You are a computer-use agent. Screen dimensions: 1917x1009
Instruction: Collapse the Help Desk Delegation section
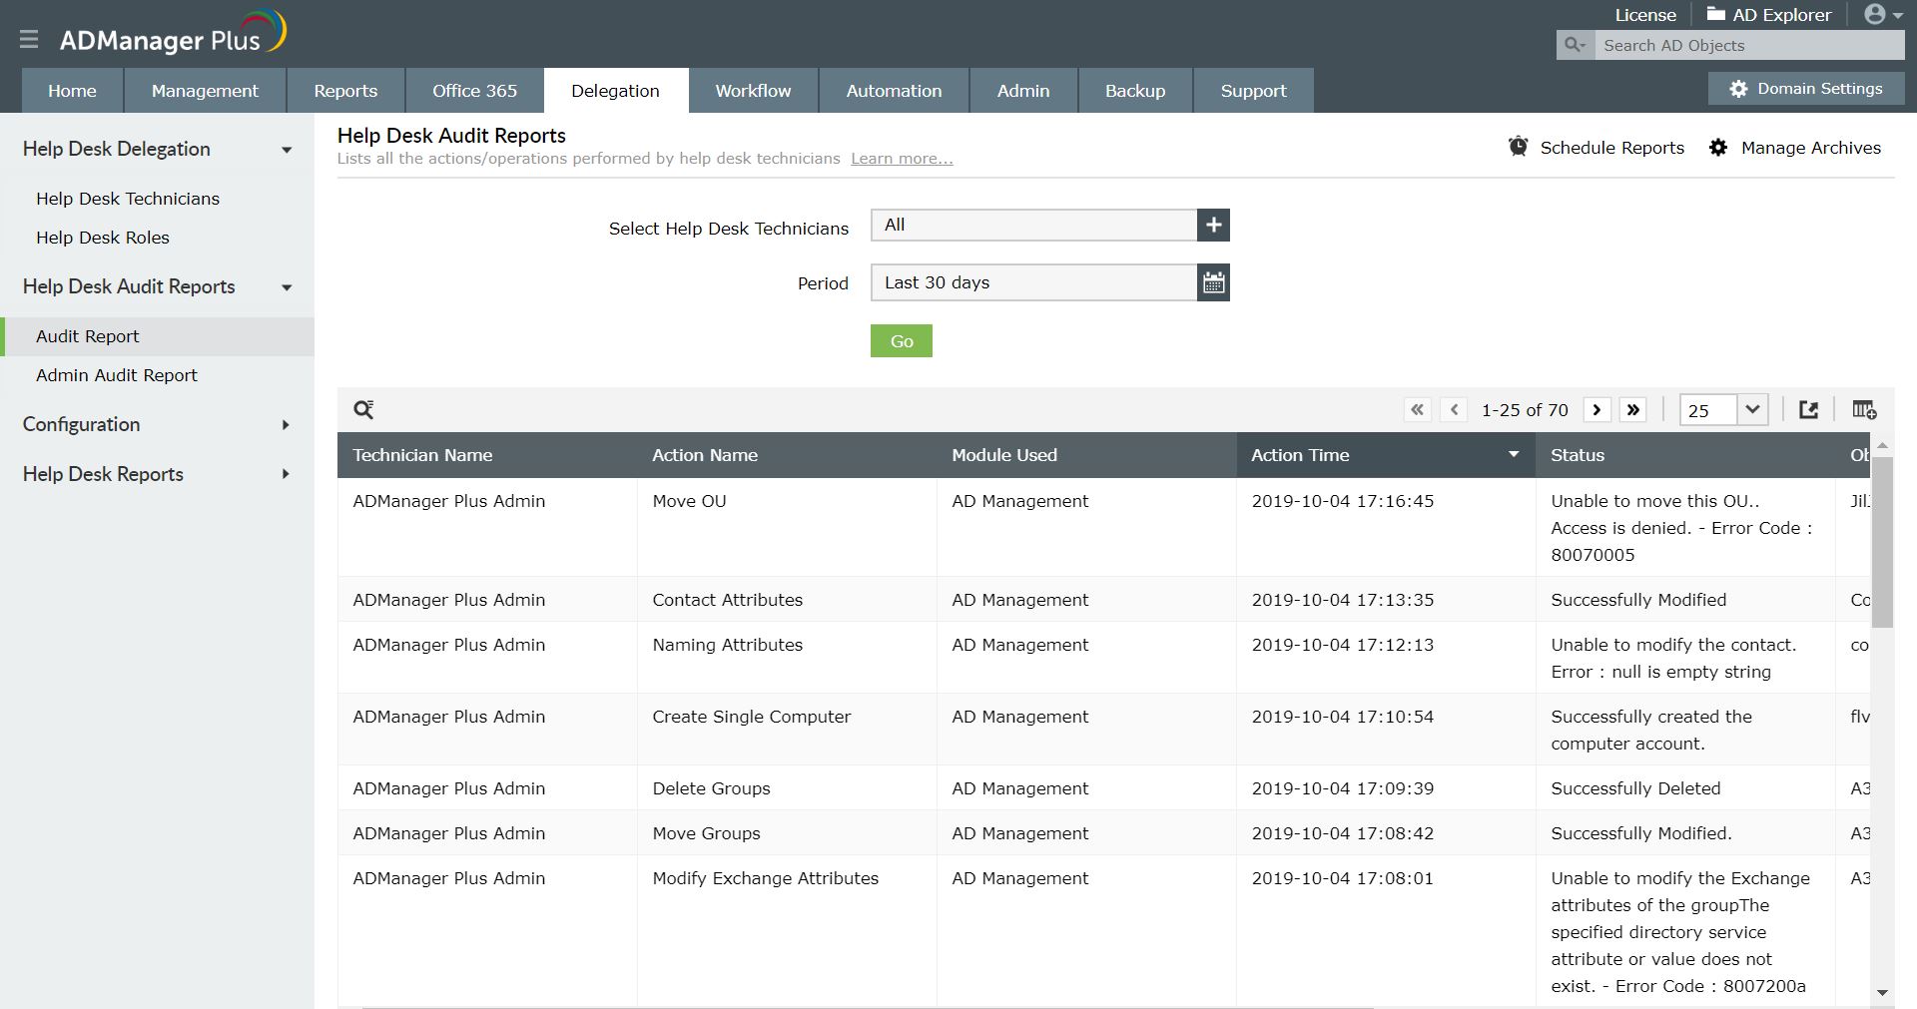click(287, 150)
